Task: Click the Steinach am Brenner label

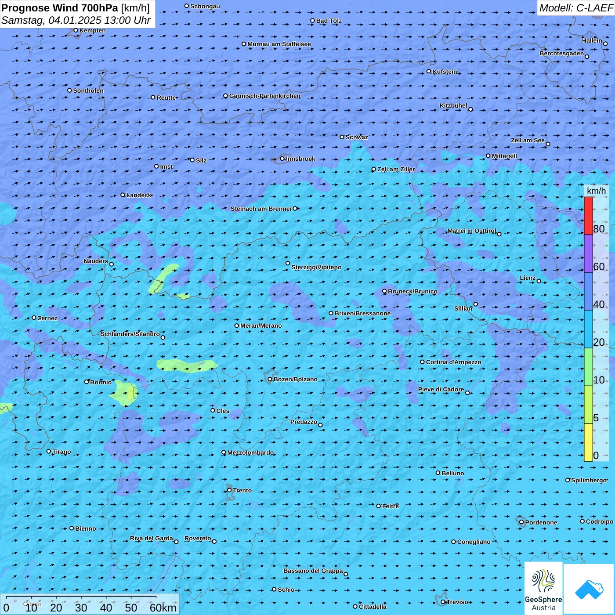Action: pos(261,209)
